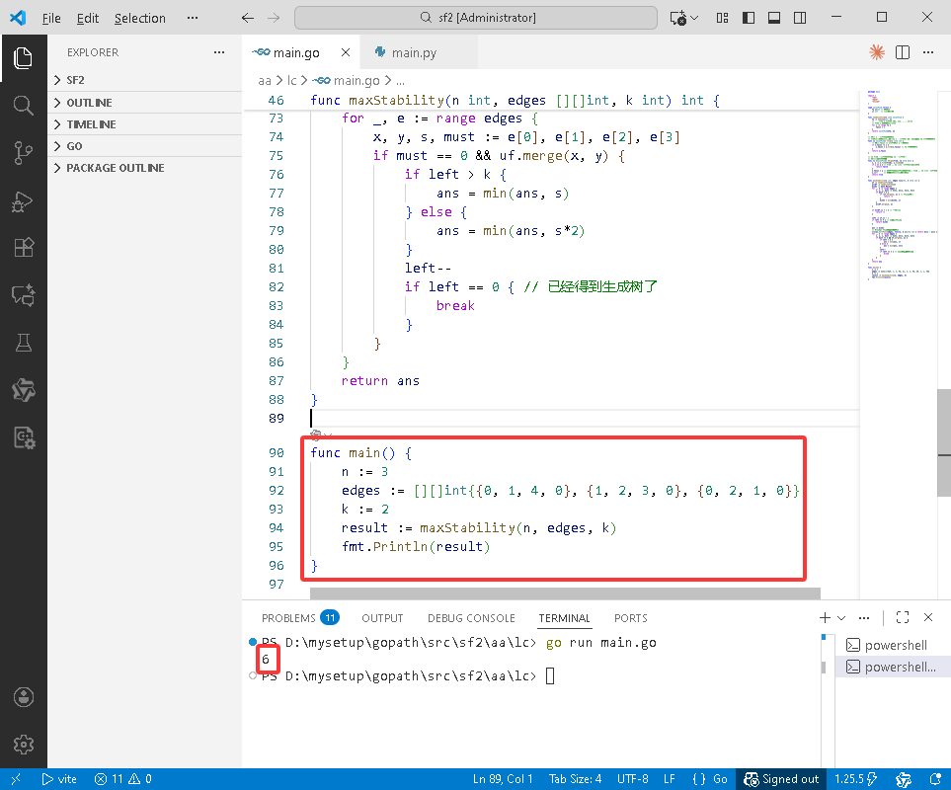Image resolution: width=951 pixels, height=790 pixels.
Task: Open the Search view icon
Action: pyautogui.click(x=23, y=106)
